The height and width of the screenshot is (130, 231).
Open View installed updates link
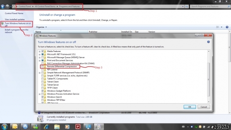point(15,19)
